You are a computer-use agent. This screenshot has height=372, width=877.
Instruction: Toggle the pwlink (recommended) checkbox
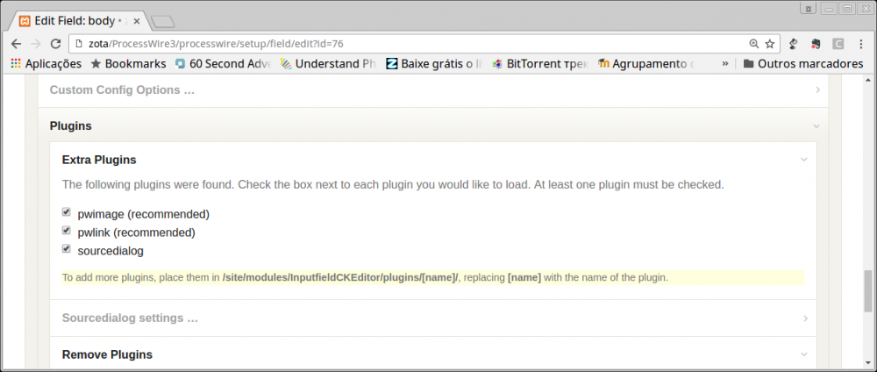[x=67, y=231]
